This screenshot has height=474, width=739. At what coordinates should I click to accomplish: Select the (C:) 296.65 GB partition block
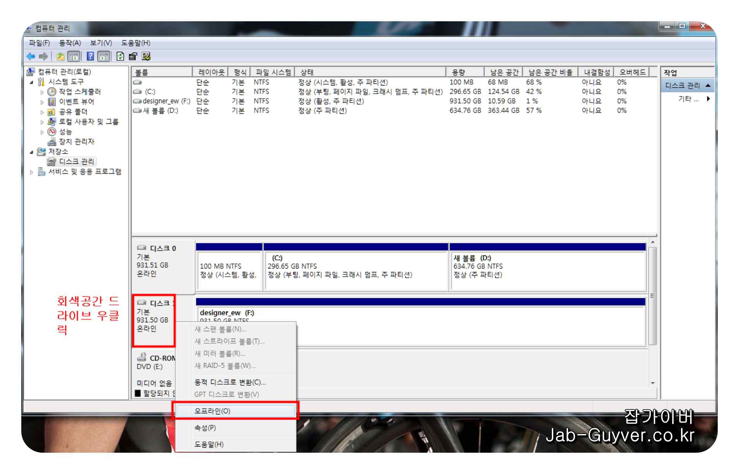coord(356,267)
